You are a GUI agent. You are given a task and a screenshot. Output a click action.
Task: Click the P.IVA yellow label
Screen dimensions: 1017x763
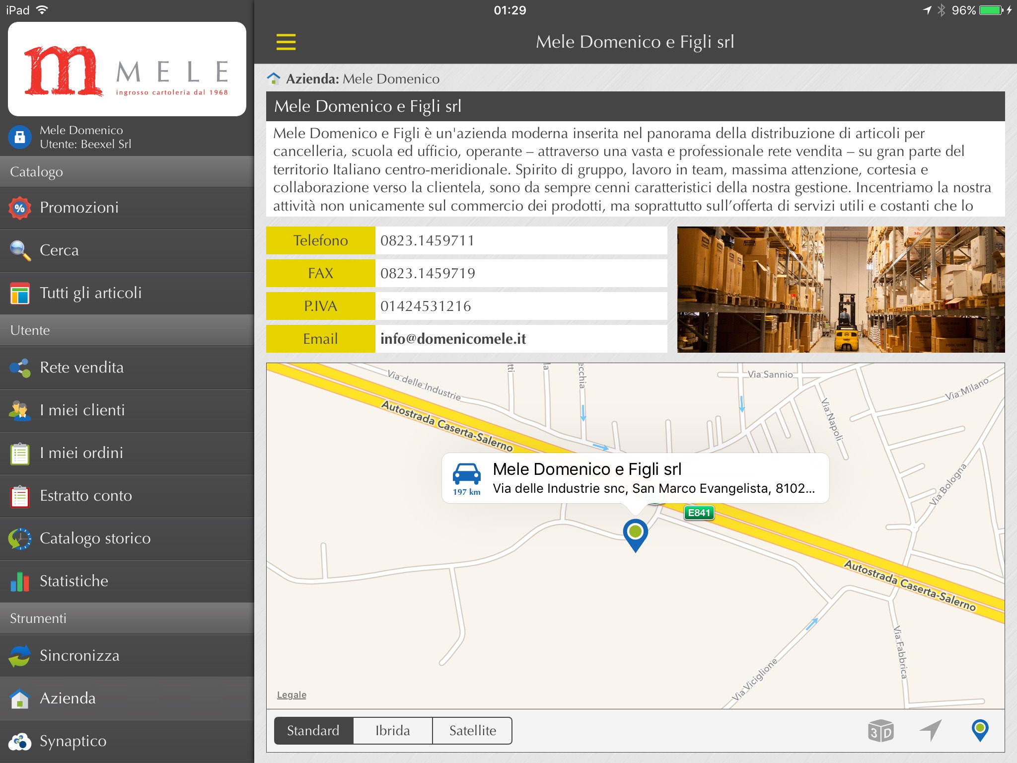click(321, 306)
